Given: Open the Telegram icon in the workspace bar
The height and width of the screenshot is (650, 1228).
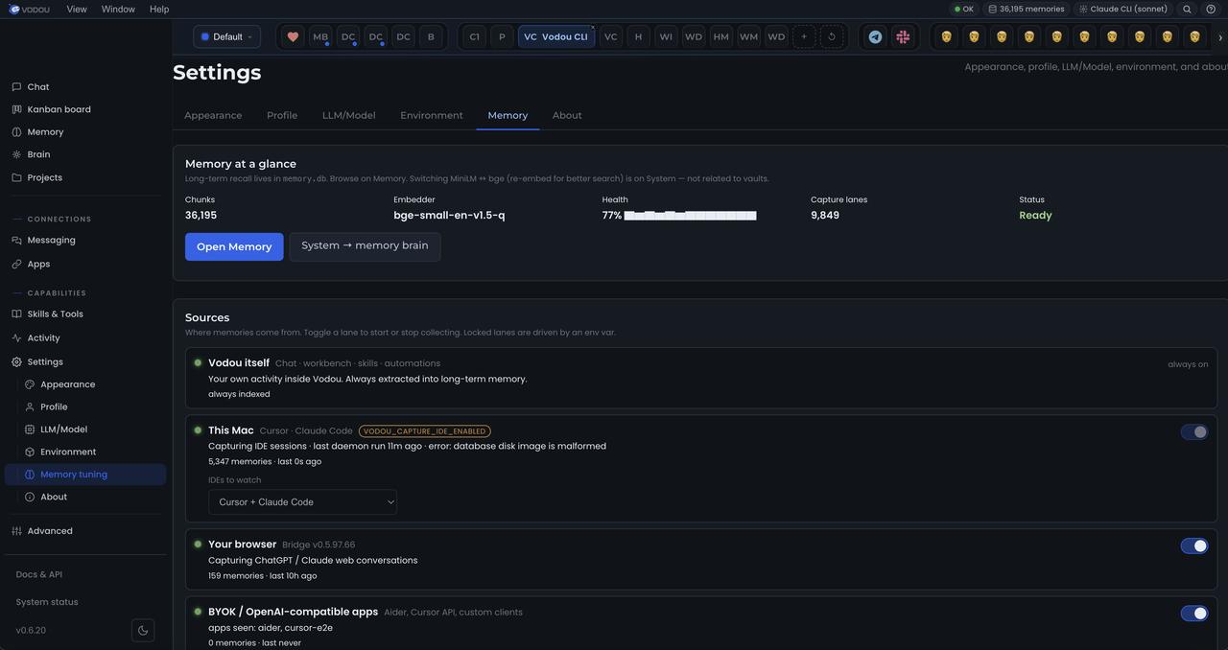Looking at the screenshot, I should (875, 36).
